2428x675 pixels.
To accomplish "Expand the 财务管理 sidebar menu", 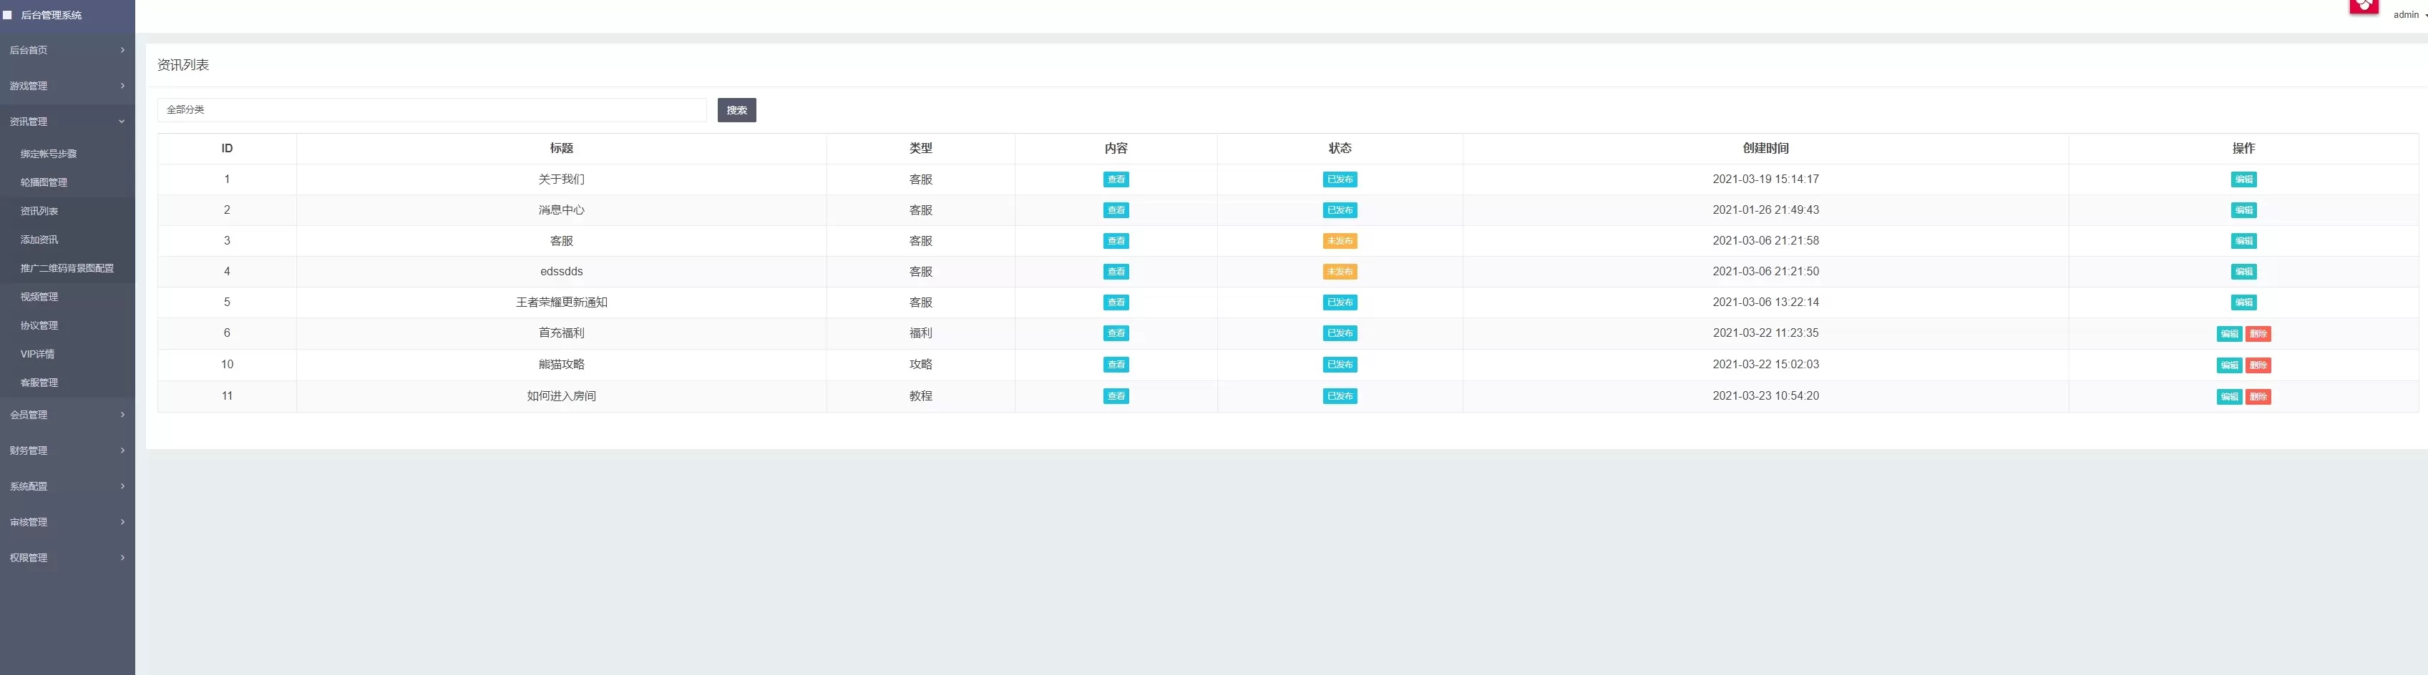I will point(67,451).
